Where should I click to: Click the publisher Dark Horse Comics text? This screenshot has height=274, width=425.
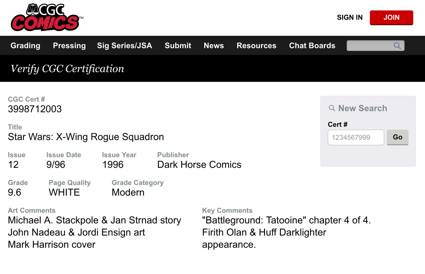coord(199,165)
